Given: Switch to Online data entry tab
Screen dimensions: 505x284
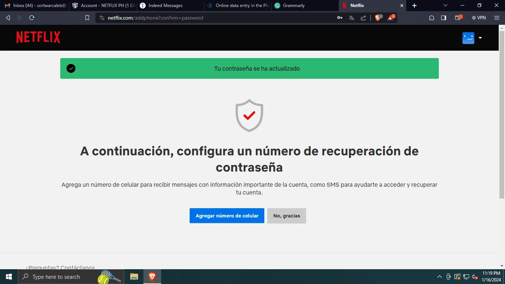Looking at the screenshot, I should [x=238, y=6].
